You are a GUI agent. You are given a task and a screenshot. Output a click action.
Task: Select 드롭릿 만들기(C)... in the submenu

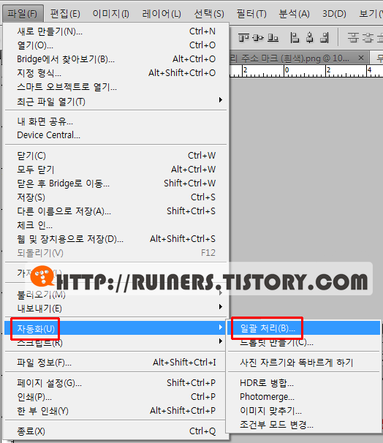click(304, 342)
